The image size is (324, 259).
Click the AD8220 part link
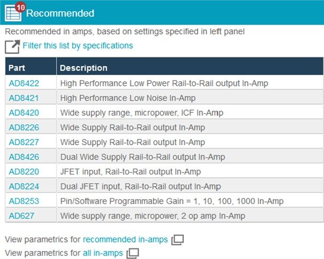pos(24,172)
